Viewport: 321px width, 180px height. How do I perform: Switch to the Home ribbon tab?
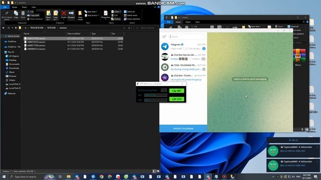[15, 7]
